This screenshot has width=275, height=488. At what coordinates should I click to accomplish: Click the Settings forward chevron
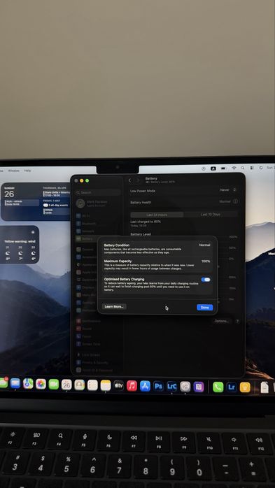(x=138, y=180)
